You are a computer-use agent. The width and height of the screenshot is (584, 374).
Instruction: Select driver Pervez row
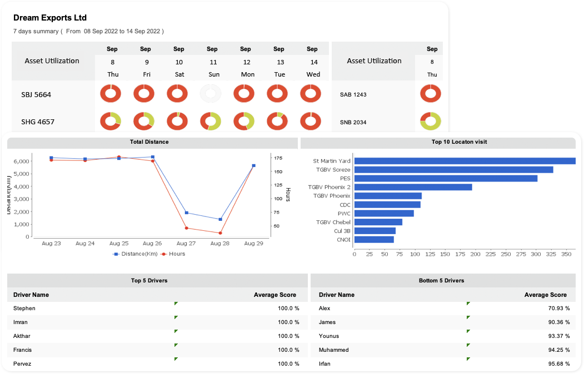point(158,363)
